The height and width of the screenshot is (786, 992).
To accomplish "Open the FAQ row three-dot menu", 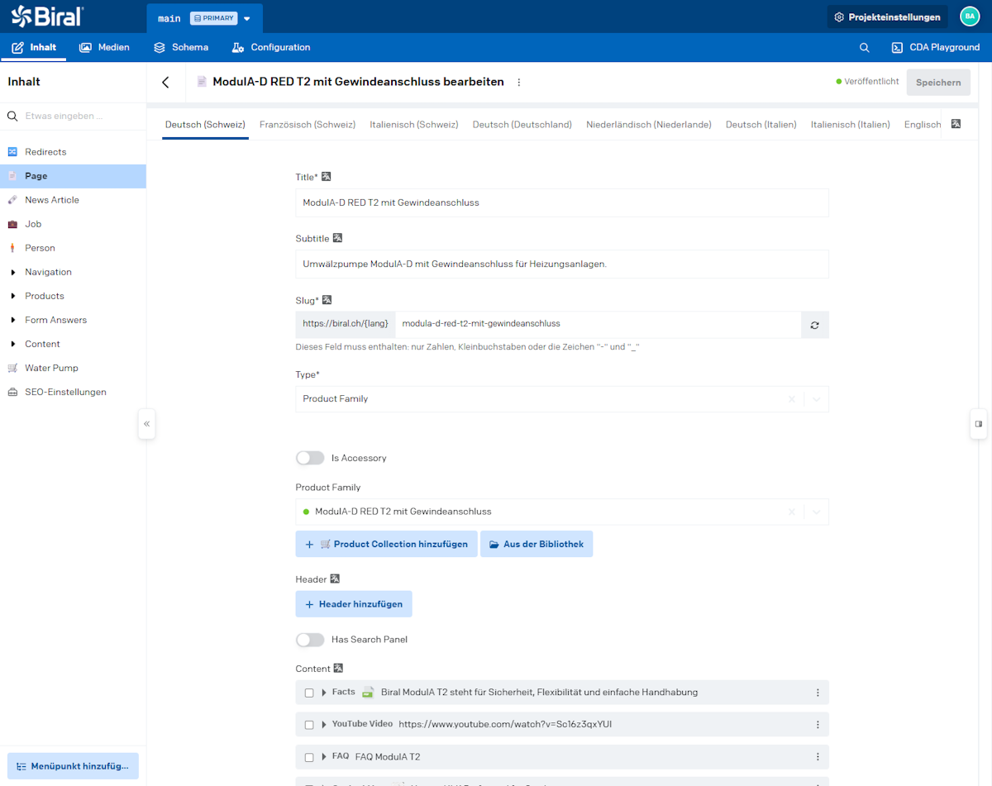I will [x=818, y=757].
